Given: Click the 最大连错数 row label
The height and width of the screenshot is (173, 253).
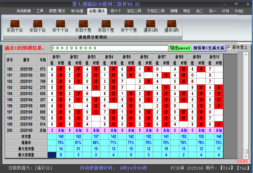Looking at the screenshot, I should point(26,155).
